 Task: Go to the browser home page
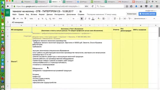[141, 6]
